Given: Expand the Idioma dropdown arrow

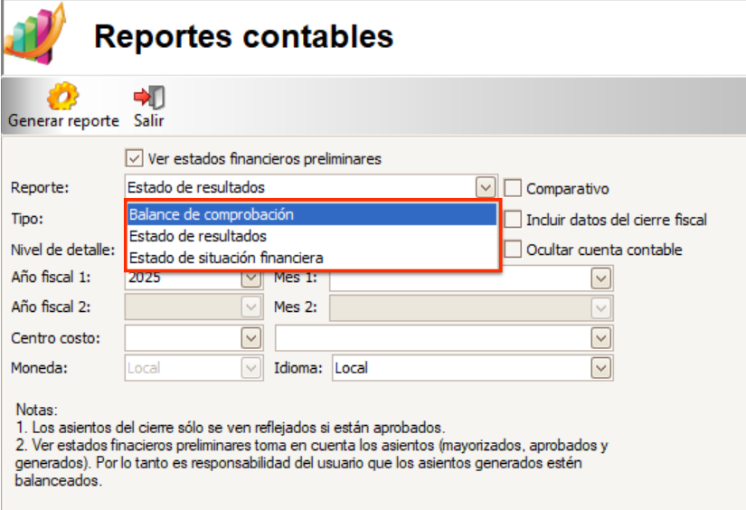Looking at the screenshot, I should coord(600,368).
